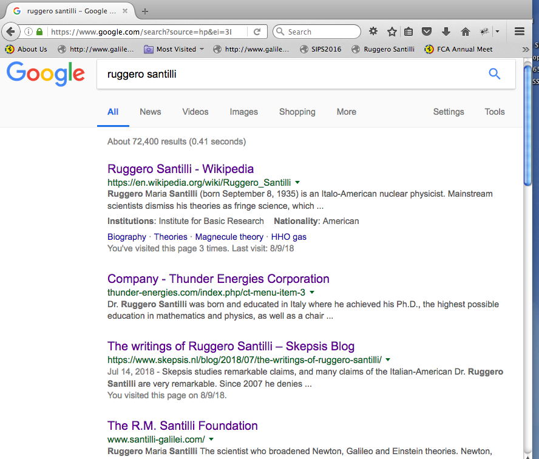
Task: Click the 'About 72,400 results' text
Action: click(177, 141)
